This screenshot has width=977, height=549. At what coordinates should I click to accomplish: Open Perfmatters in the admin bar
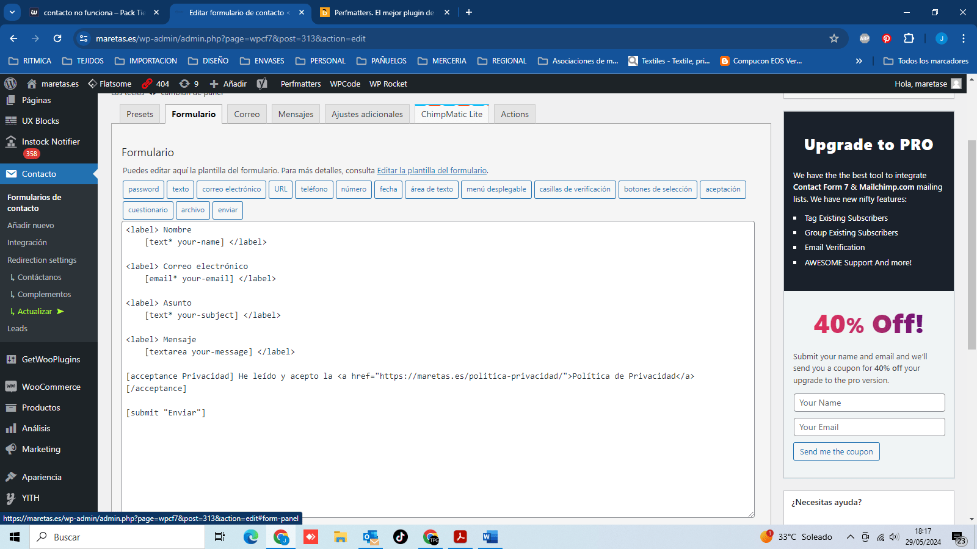(x=300, y=84)
